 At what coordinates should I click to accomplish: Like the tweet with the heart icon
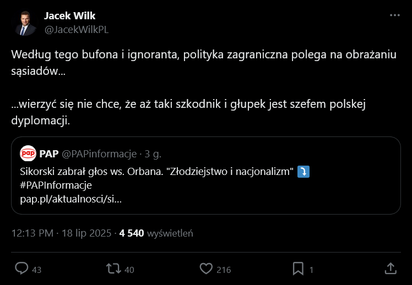(x=206, y=268)
